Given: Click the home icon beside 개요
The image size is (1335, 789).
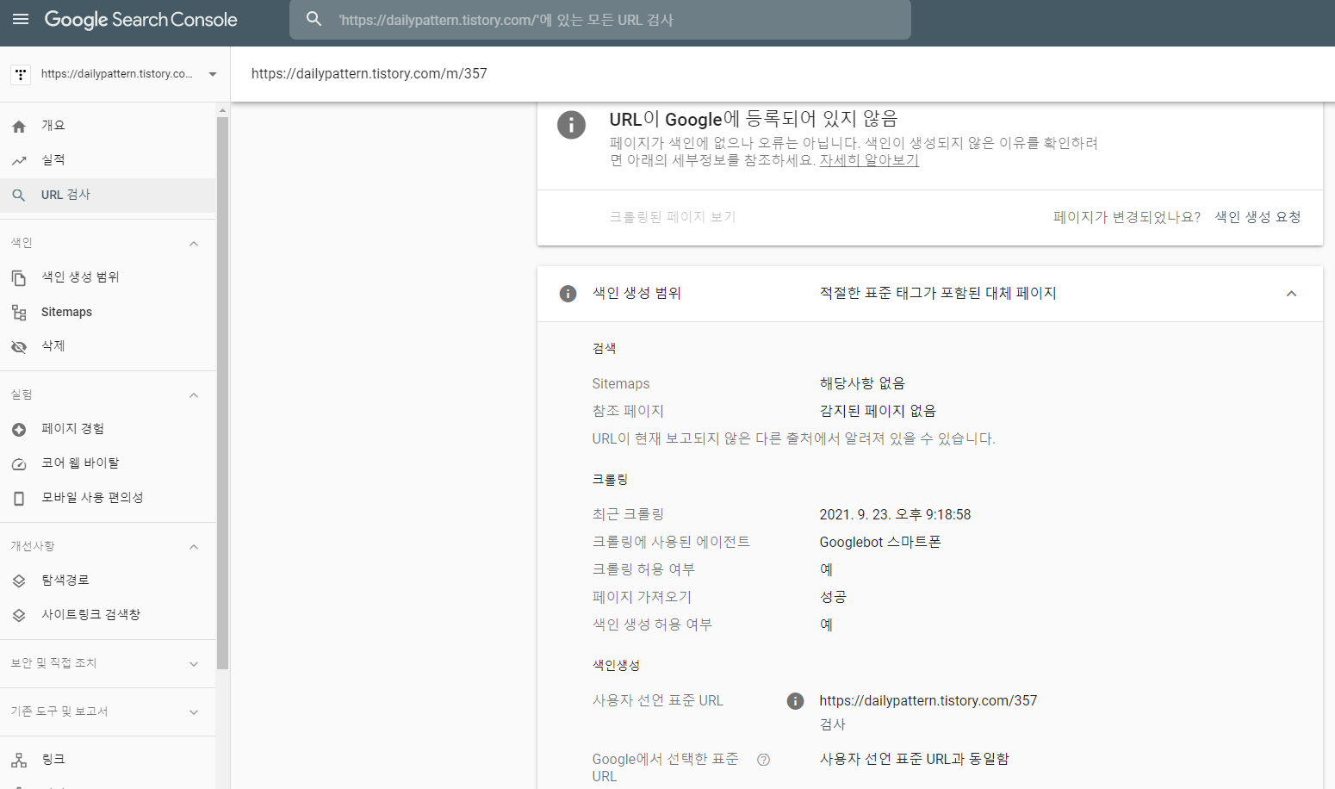Looking at the screenshot, I should (19, 127).
